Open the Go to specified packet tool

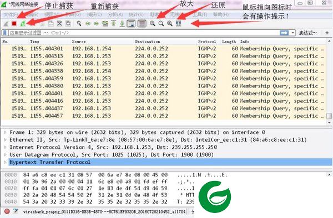[105, 23]
